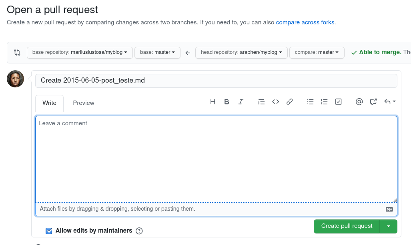Insert a quote block
This screenshot has width=411, height=245.
click(261, 102)
